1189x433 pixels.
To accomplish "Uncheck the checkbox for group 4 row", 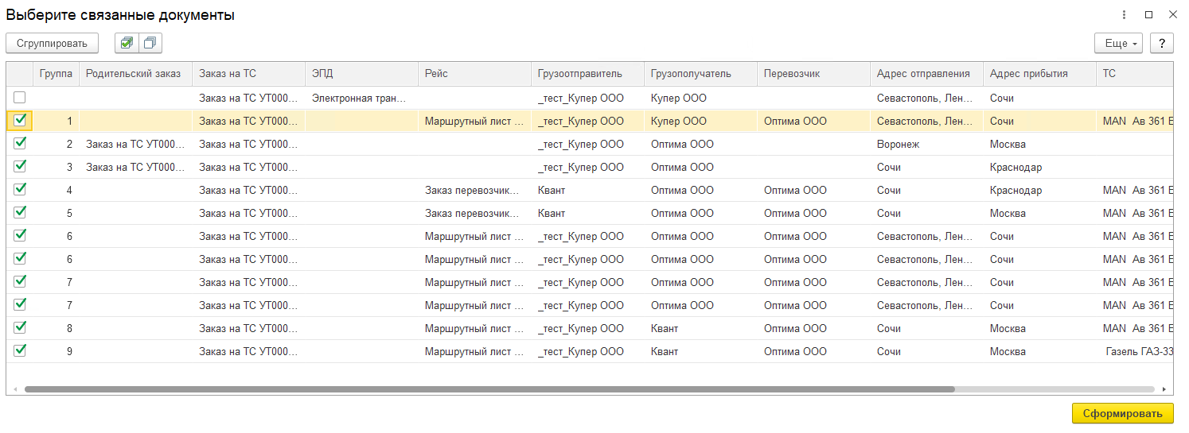I will click(20, 190).
